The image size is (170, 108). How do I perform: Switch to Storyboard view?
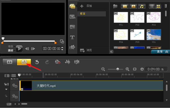pos(10,62)
